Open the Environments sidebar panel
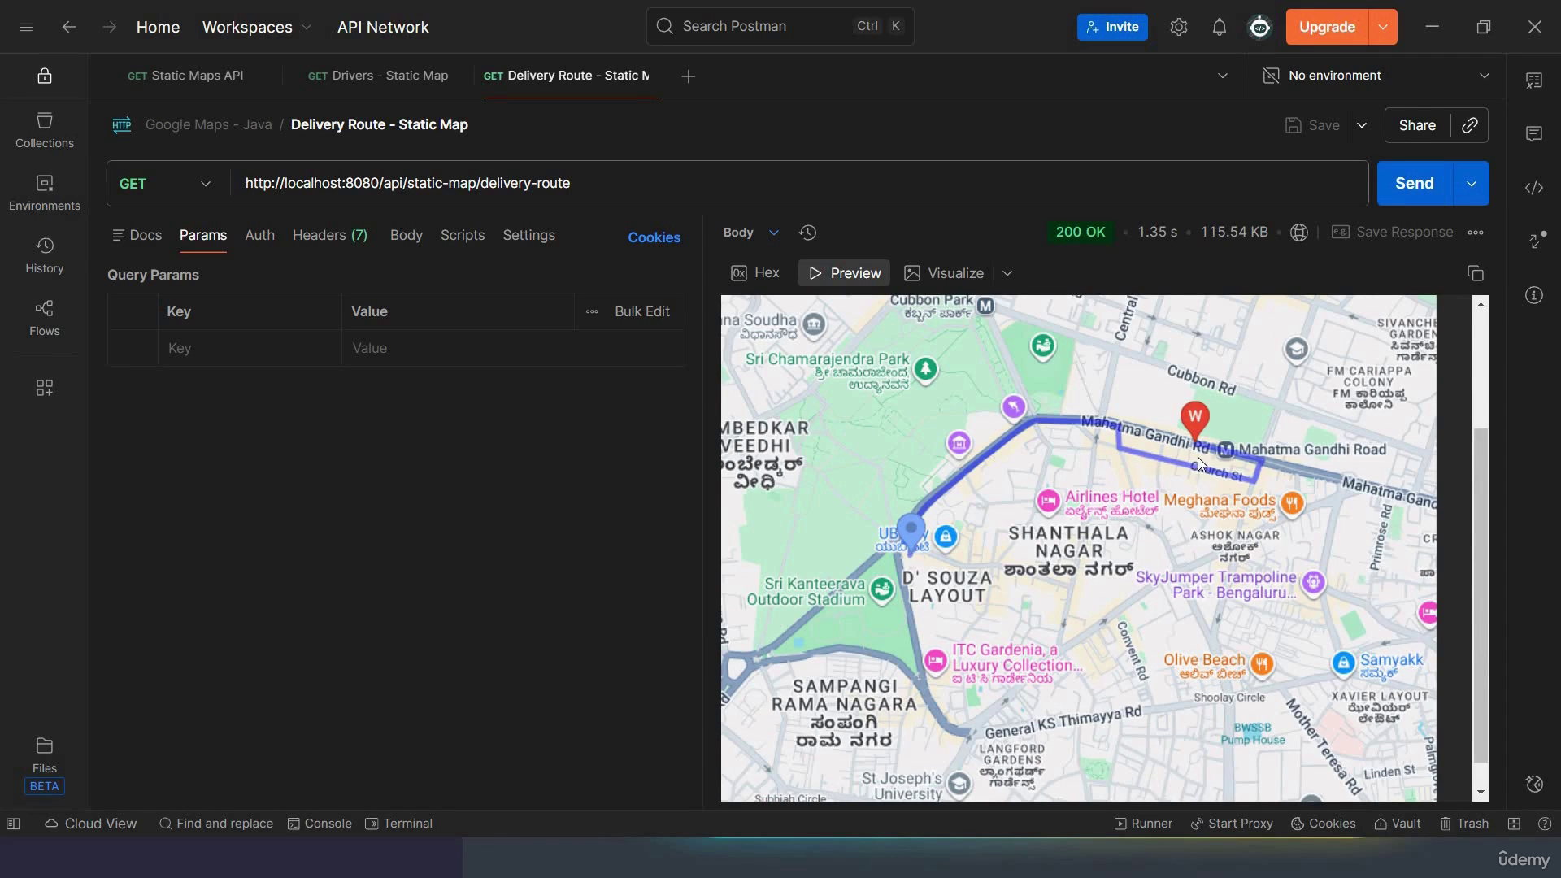The image size is (1561, 878). [x=44, y=193]
